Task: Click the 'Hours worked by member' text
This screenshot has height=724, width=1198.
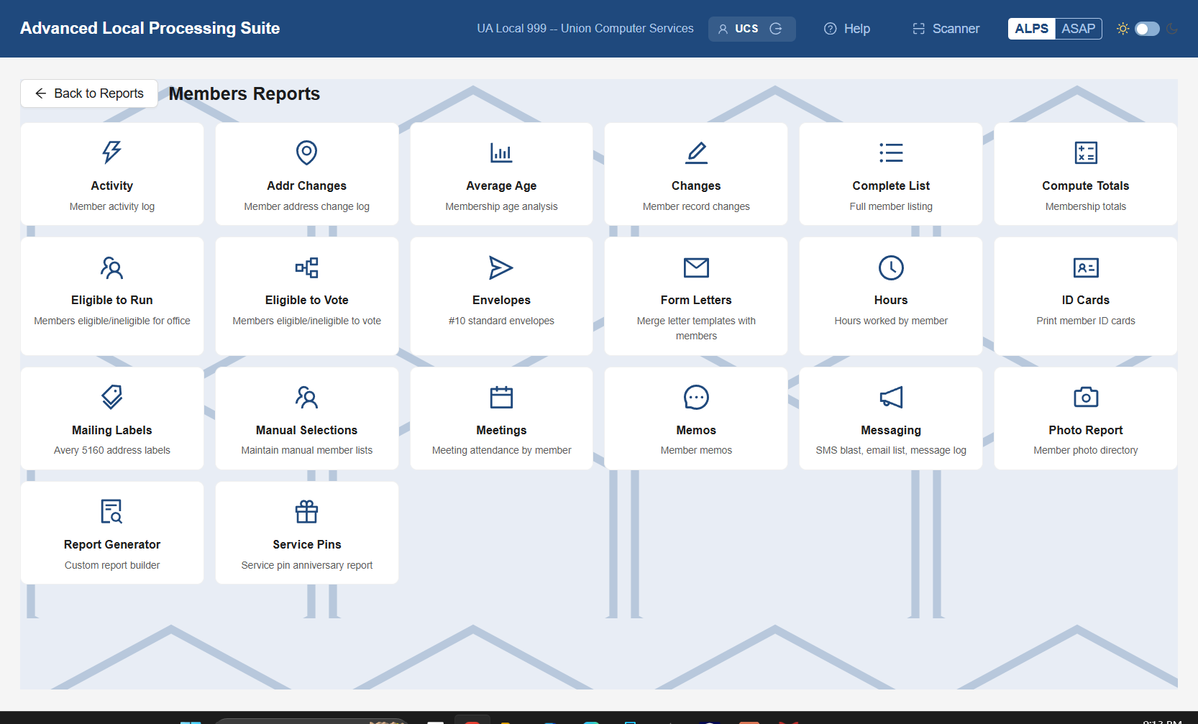Action: pyautogui.click(x=891, y=321)
